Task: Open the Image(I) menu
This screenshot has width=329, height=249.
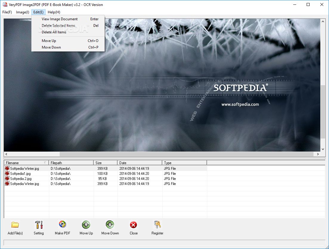Action: tap(22, 12)
